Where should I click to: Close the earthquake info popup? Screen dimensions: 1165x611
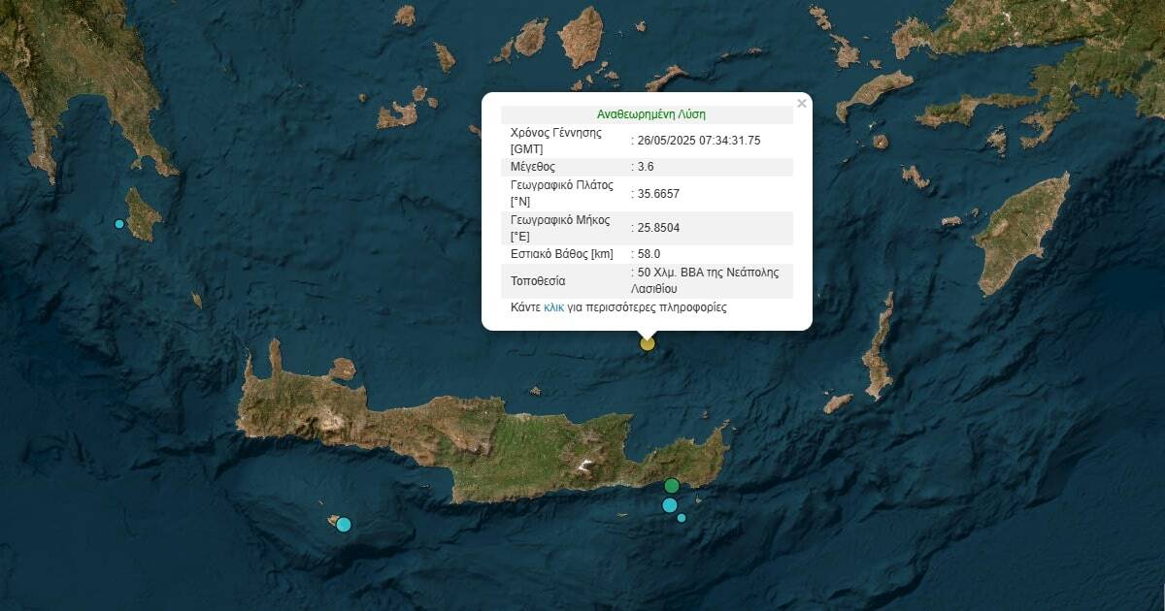click(x=801, y=104)
